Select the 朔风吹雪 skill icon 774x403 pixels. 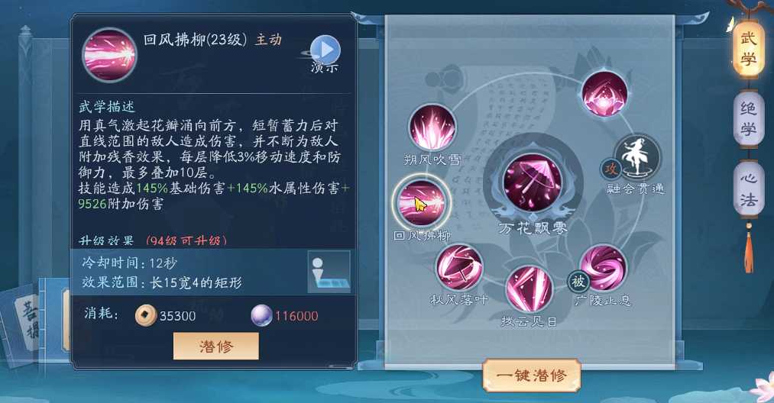click(x=432, y=127)
